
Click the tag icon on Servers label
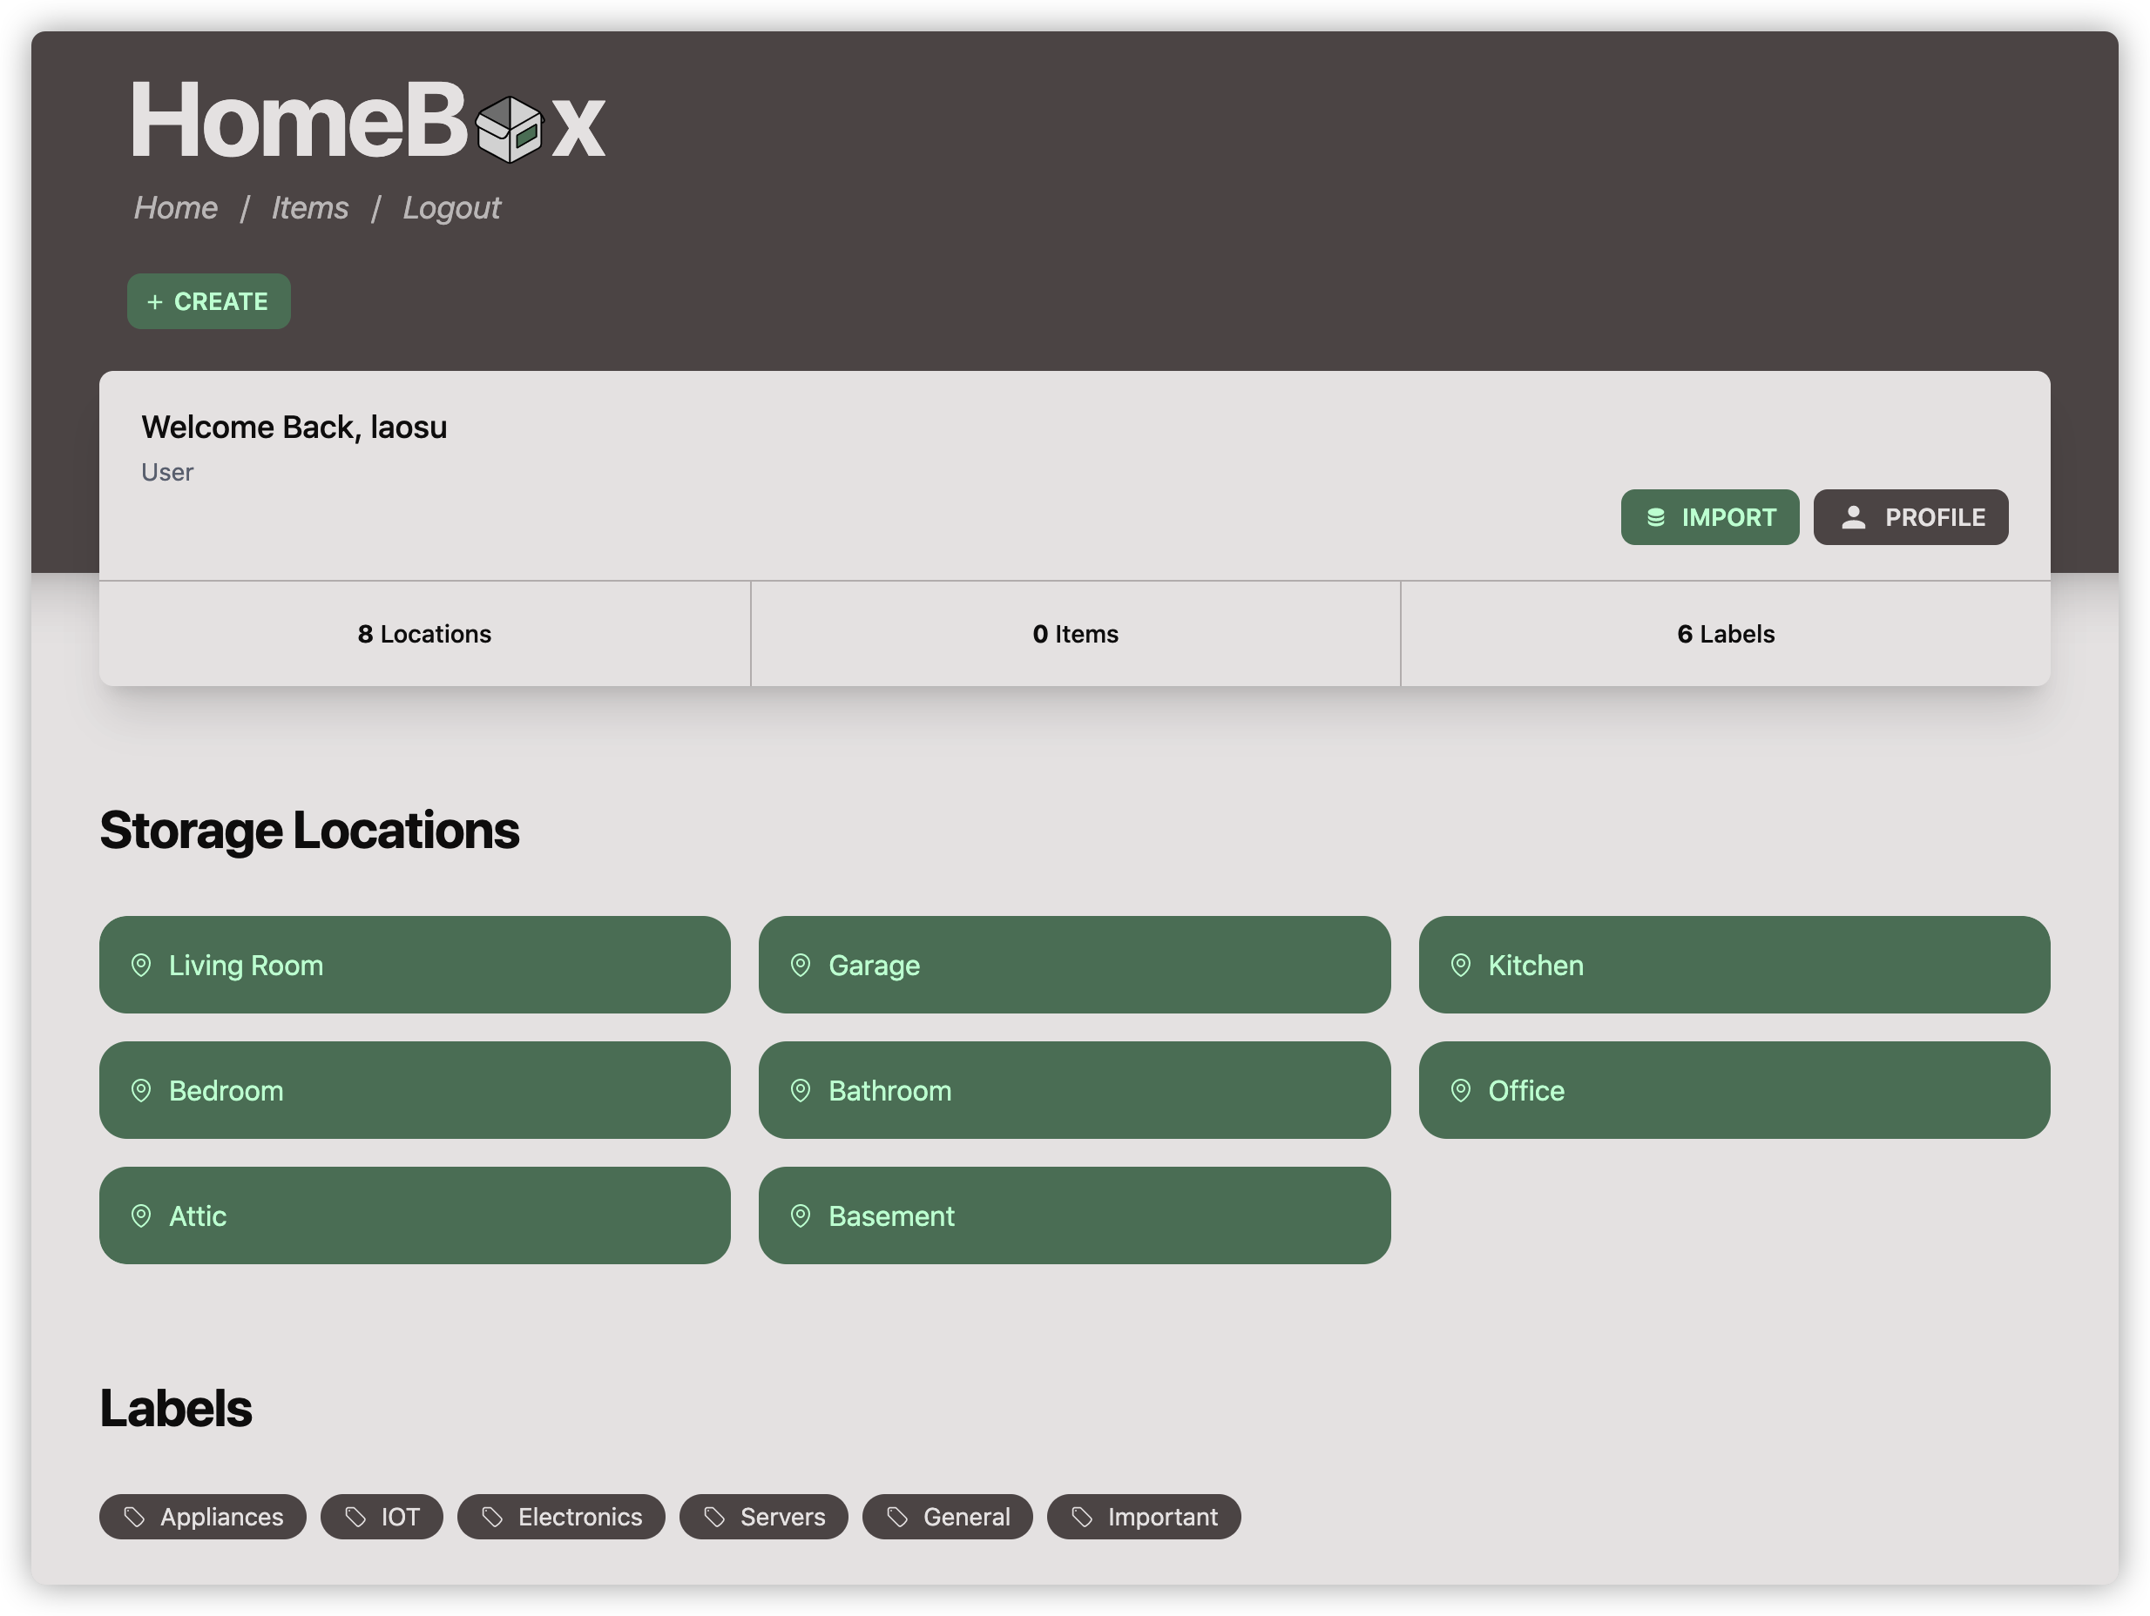pyautogui.click(x=714, y=1517)
